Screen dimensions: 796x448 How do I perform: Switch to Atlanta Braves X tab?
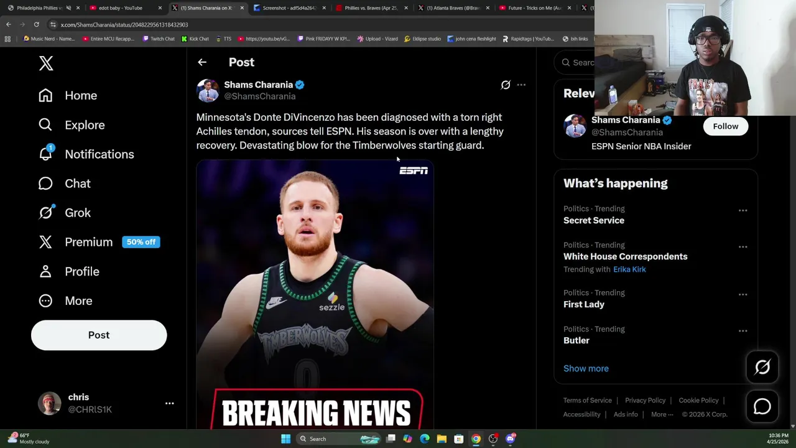coord(452,8)
